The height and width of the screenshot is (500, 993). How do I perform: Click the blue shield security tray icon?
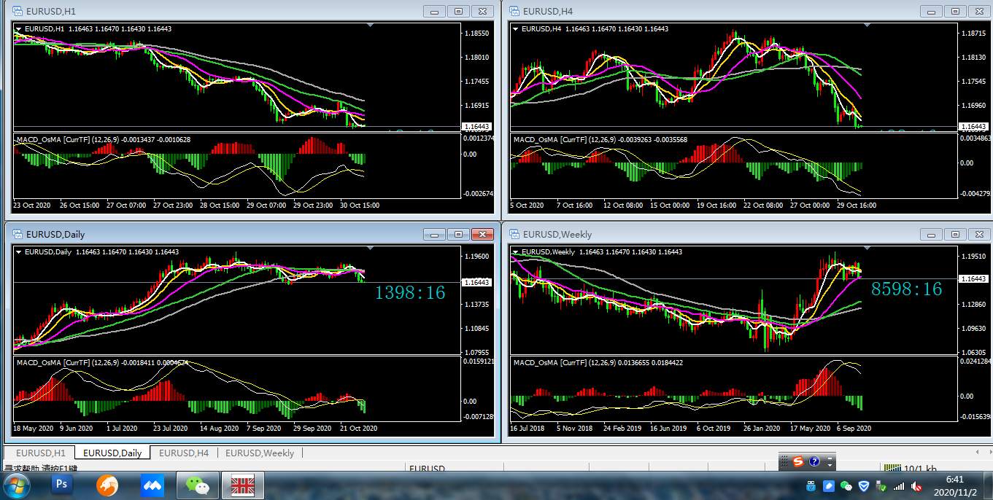coord(864,486)
